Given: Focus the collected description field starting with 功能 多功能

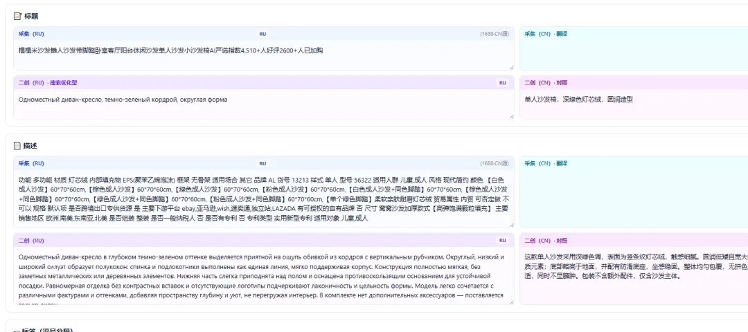Looking at the screenshot, I should [264, 199].
